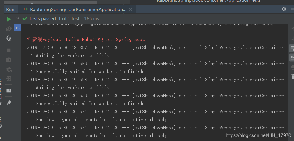Click the Rerun Failed Tests icon
The image size is (294, 141).
9,29
